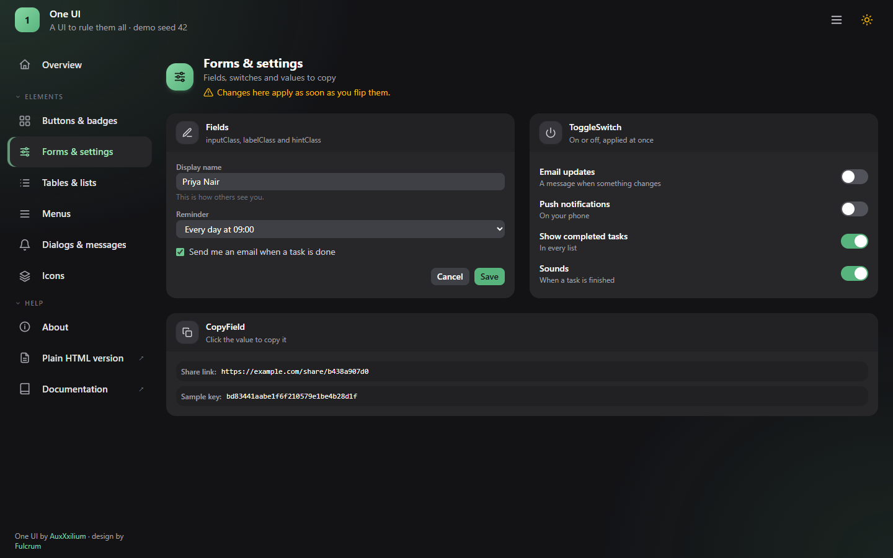893x558 pixels.
Task: Click the Tables & lists icon
Action: pyautogui.click(x=25, y=183)
